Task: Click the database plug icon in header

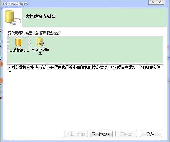Action: tap(13, 18)
